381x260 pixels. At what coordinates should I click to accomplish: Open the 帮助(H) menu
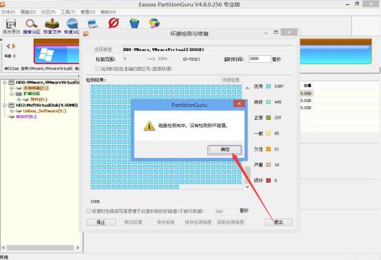108,12
